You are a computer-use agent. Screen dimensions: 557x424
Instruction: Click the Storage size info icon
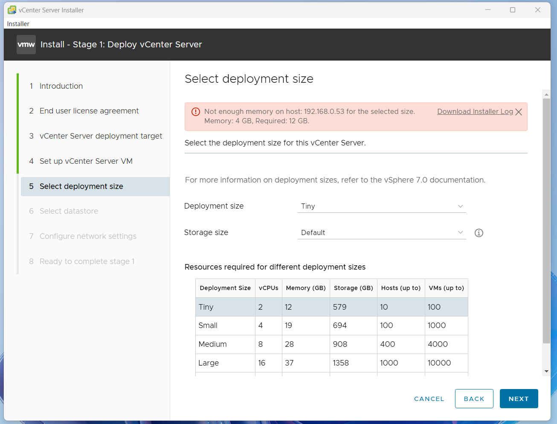(479, 233)
